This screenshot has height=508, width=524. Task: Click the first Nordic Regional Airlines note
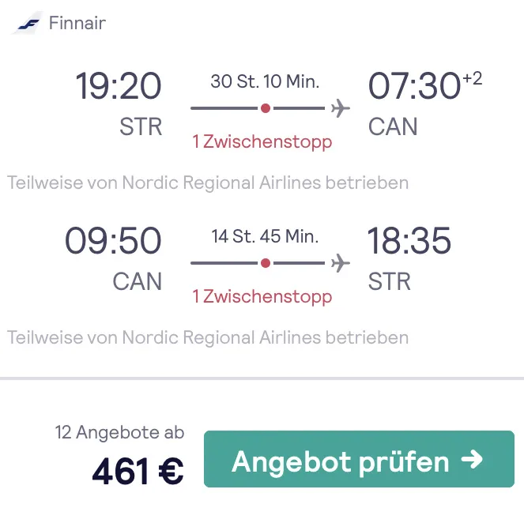coord(208,183)
